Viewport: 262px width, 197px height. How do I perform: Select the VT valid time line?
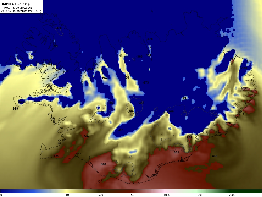[21, 11]
